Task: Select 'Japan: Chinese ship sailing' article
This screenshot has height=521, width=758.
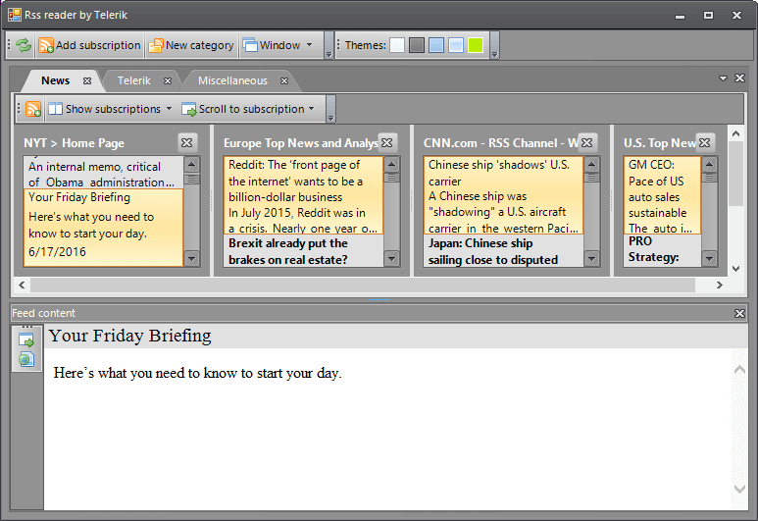Action: tap(504, 250)
